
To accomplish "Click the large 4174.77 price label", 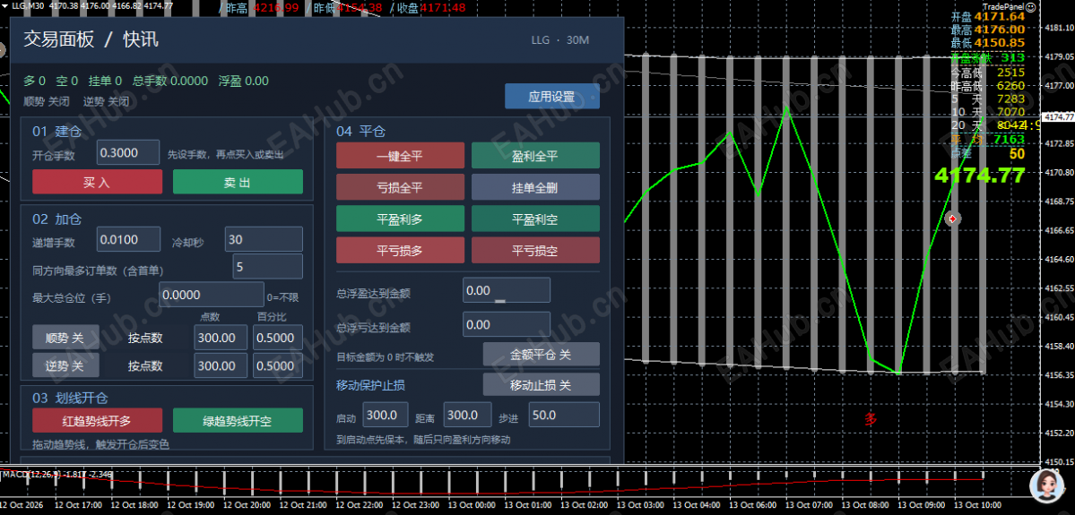I will pyautogui.click(x=979, y=176).
